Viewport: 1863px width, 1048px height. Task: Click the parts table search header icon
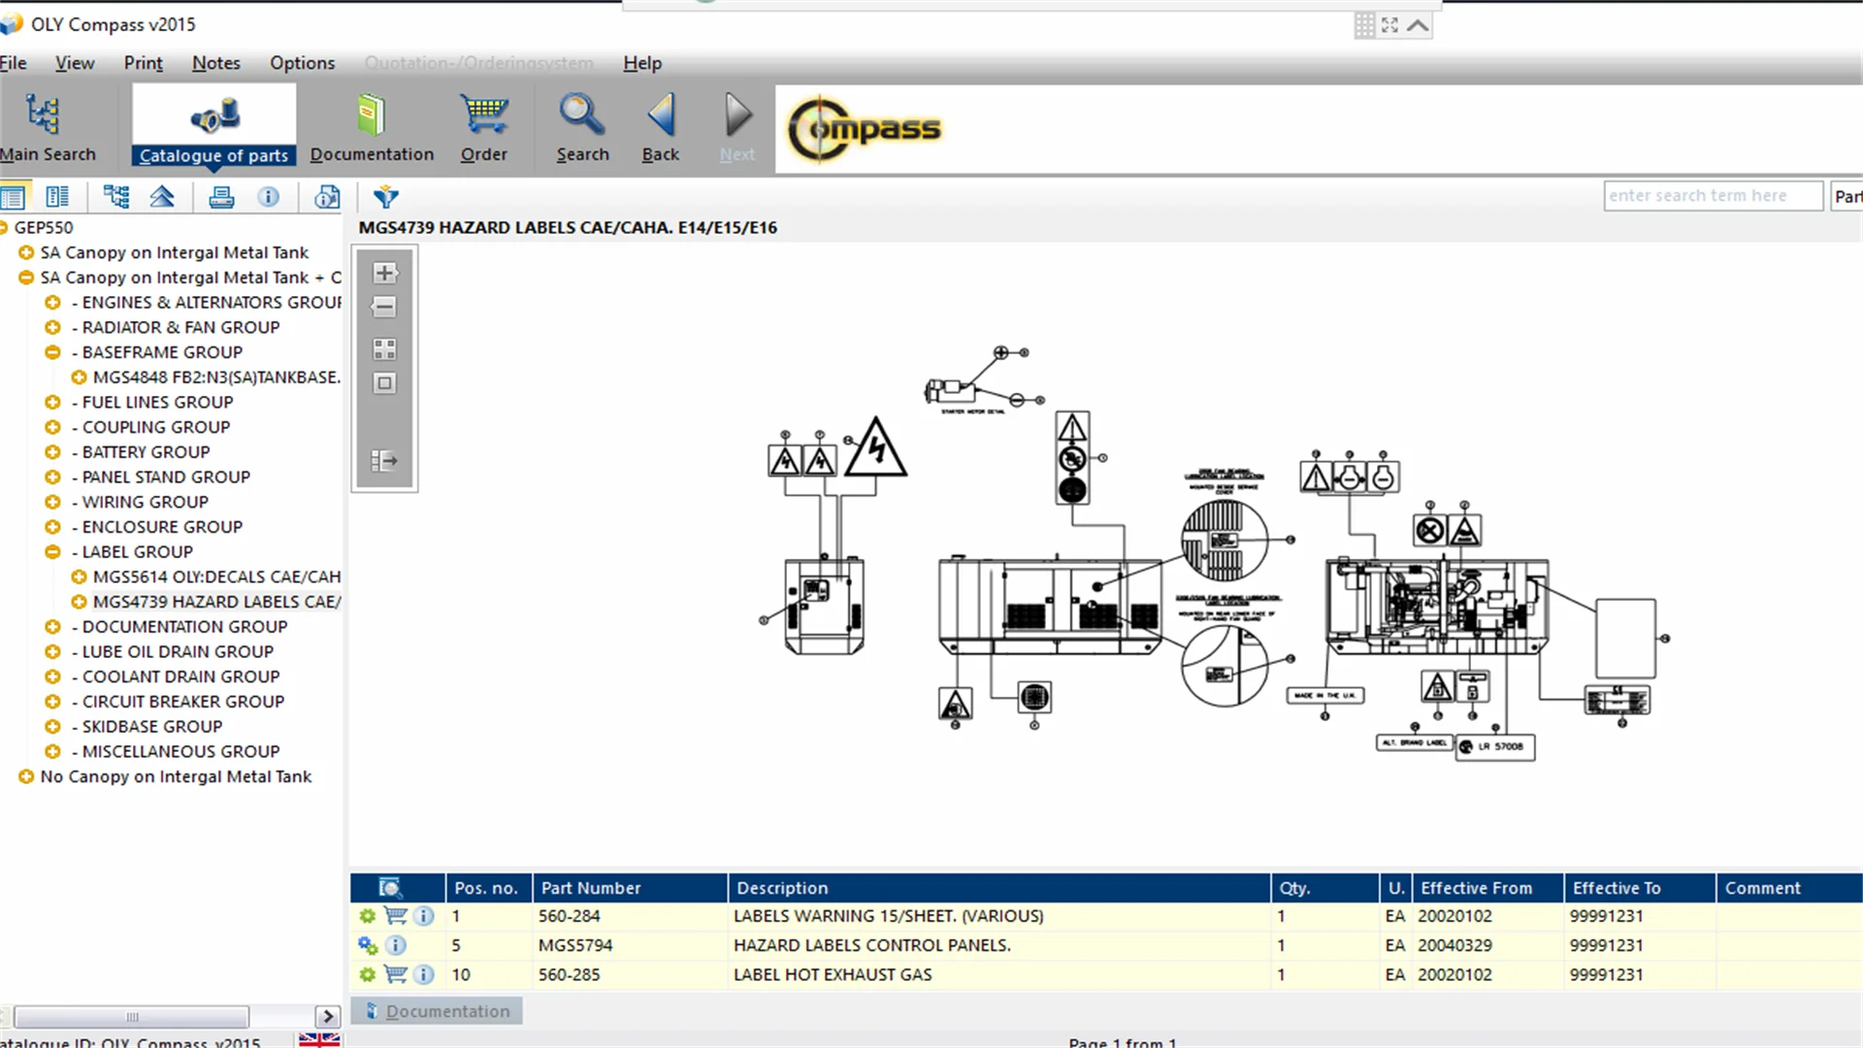[x=390, y=888]
